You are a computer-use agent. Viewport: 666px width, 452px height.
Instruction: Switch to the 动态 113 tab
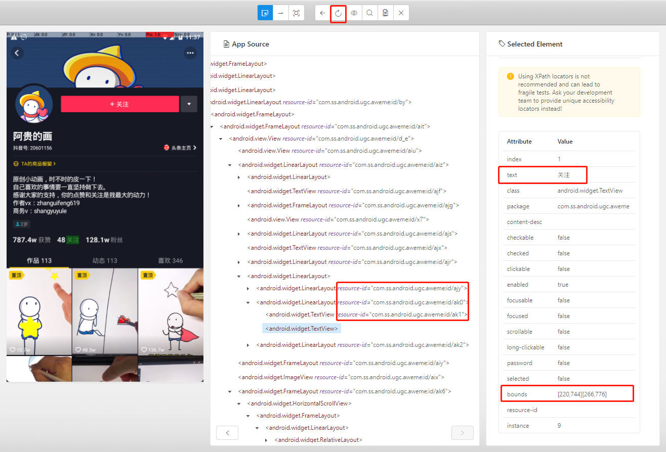105,261
